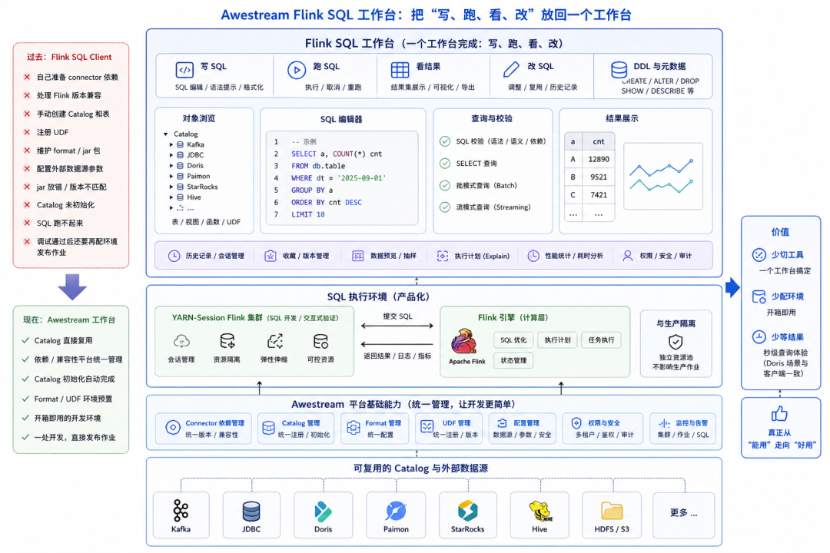Click the 监控与告警 waveform icon
Viewport: 830px width, 553px height.
pos(664,423)
